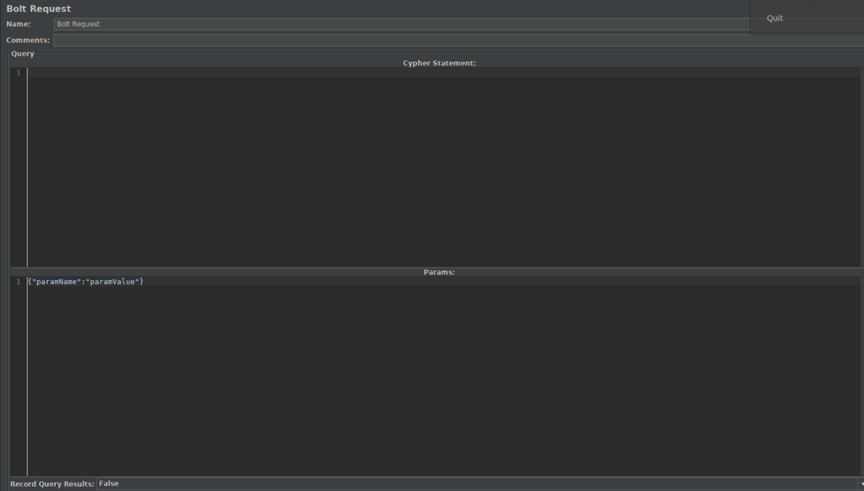Screen dimensions: 864x491
Task: Select line number 1 in Cypher Statement gutter
Action: [18, 73]
